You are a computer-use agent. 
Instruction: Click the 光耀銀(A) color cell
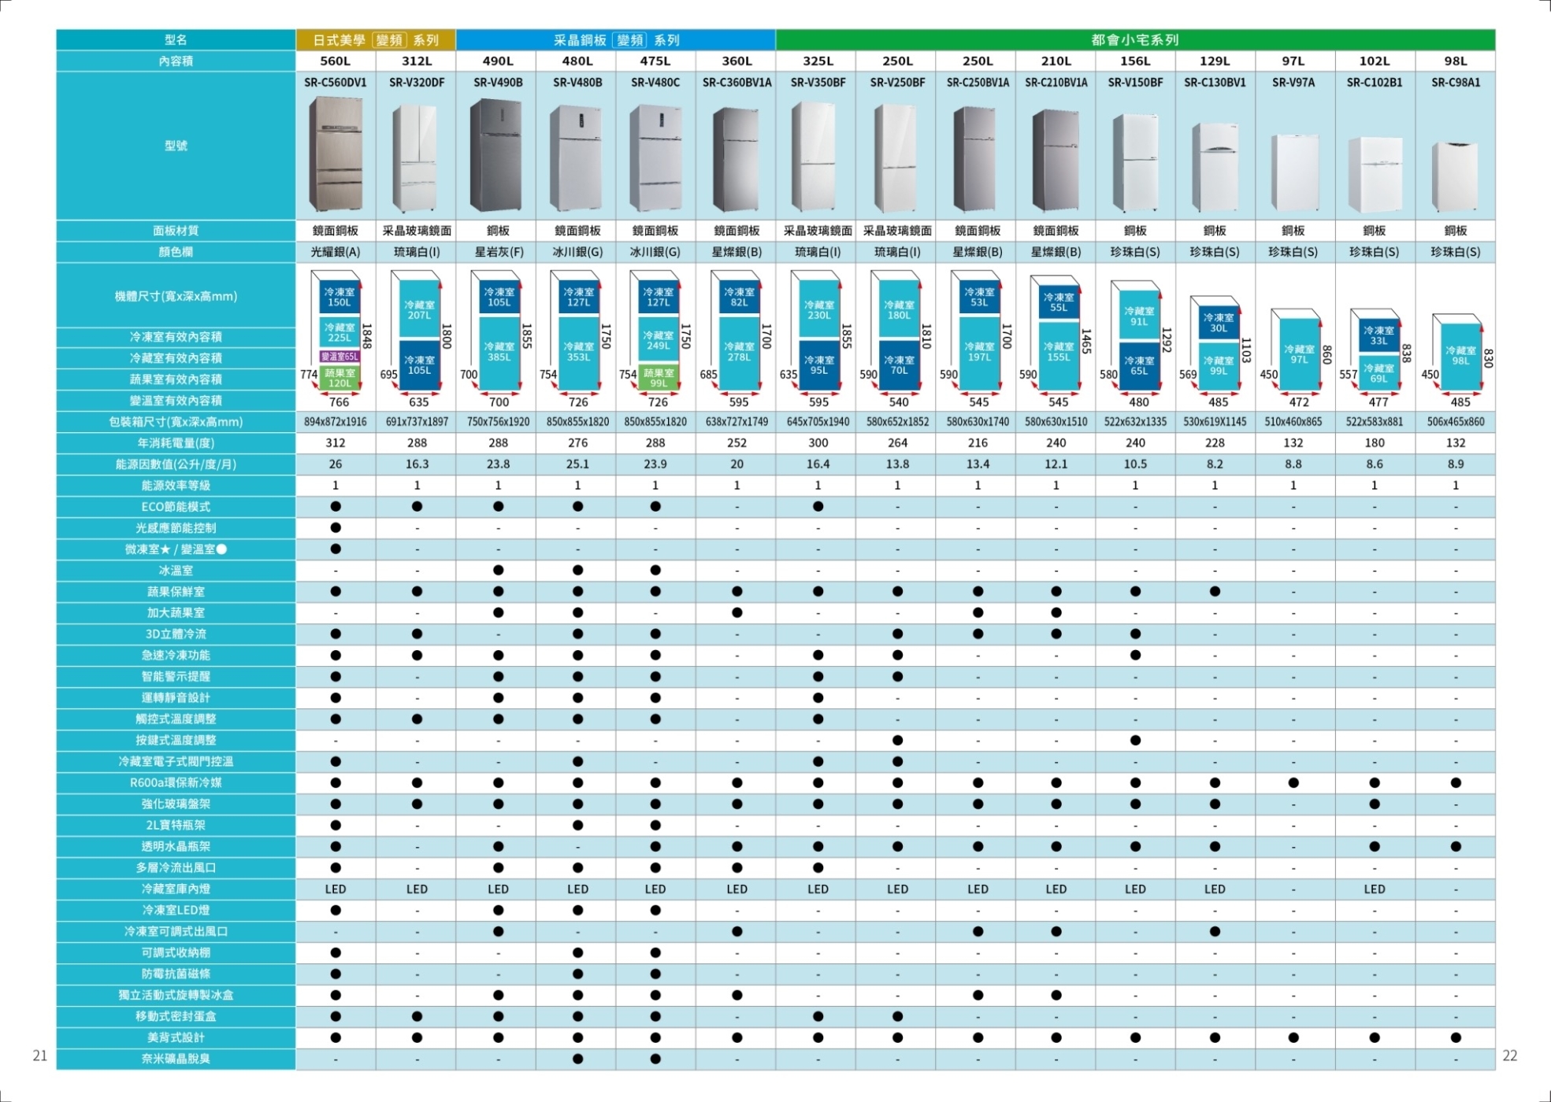(336, 252)
